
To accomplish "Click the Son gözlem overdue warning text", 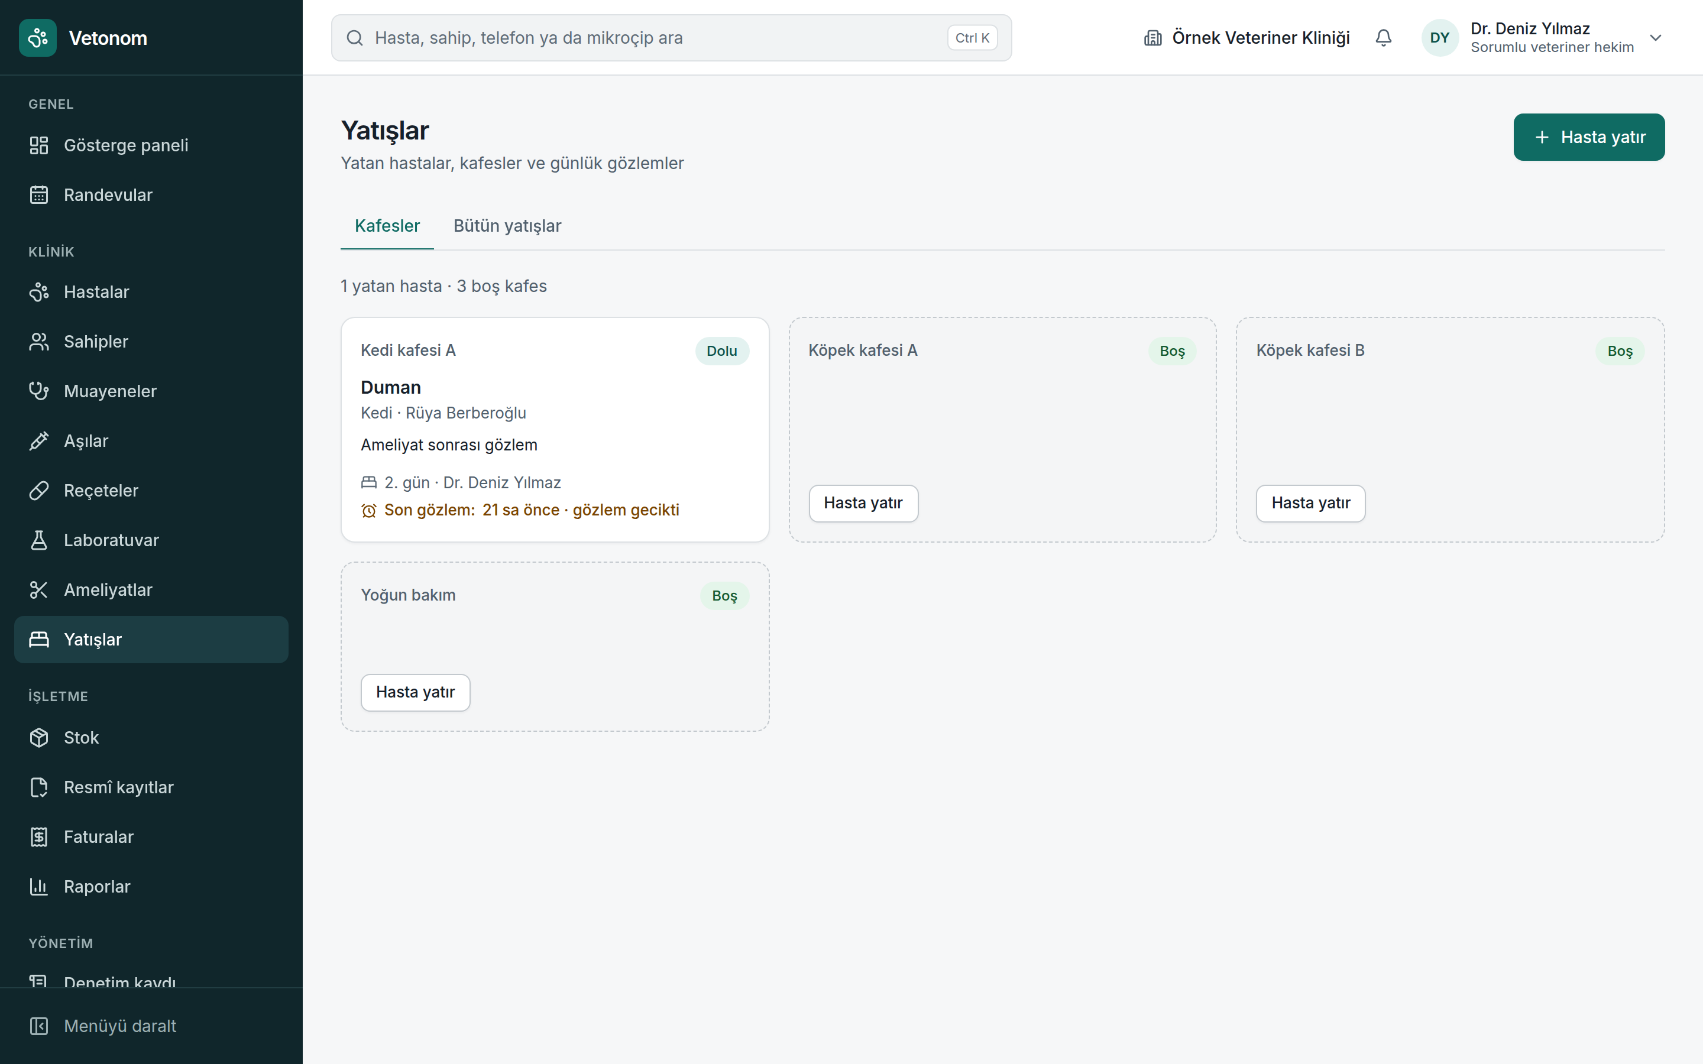I will [x=532, y=510].
